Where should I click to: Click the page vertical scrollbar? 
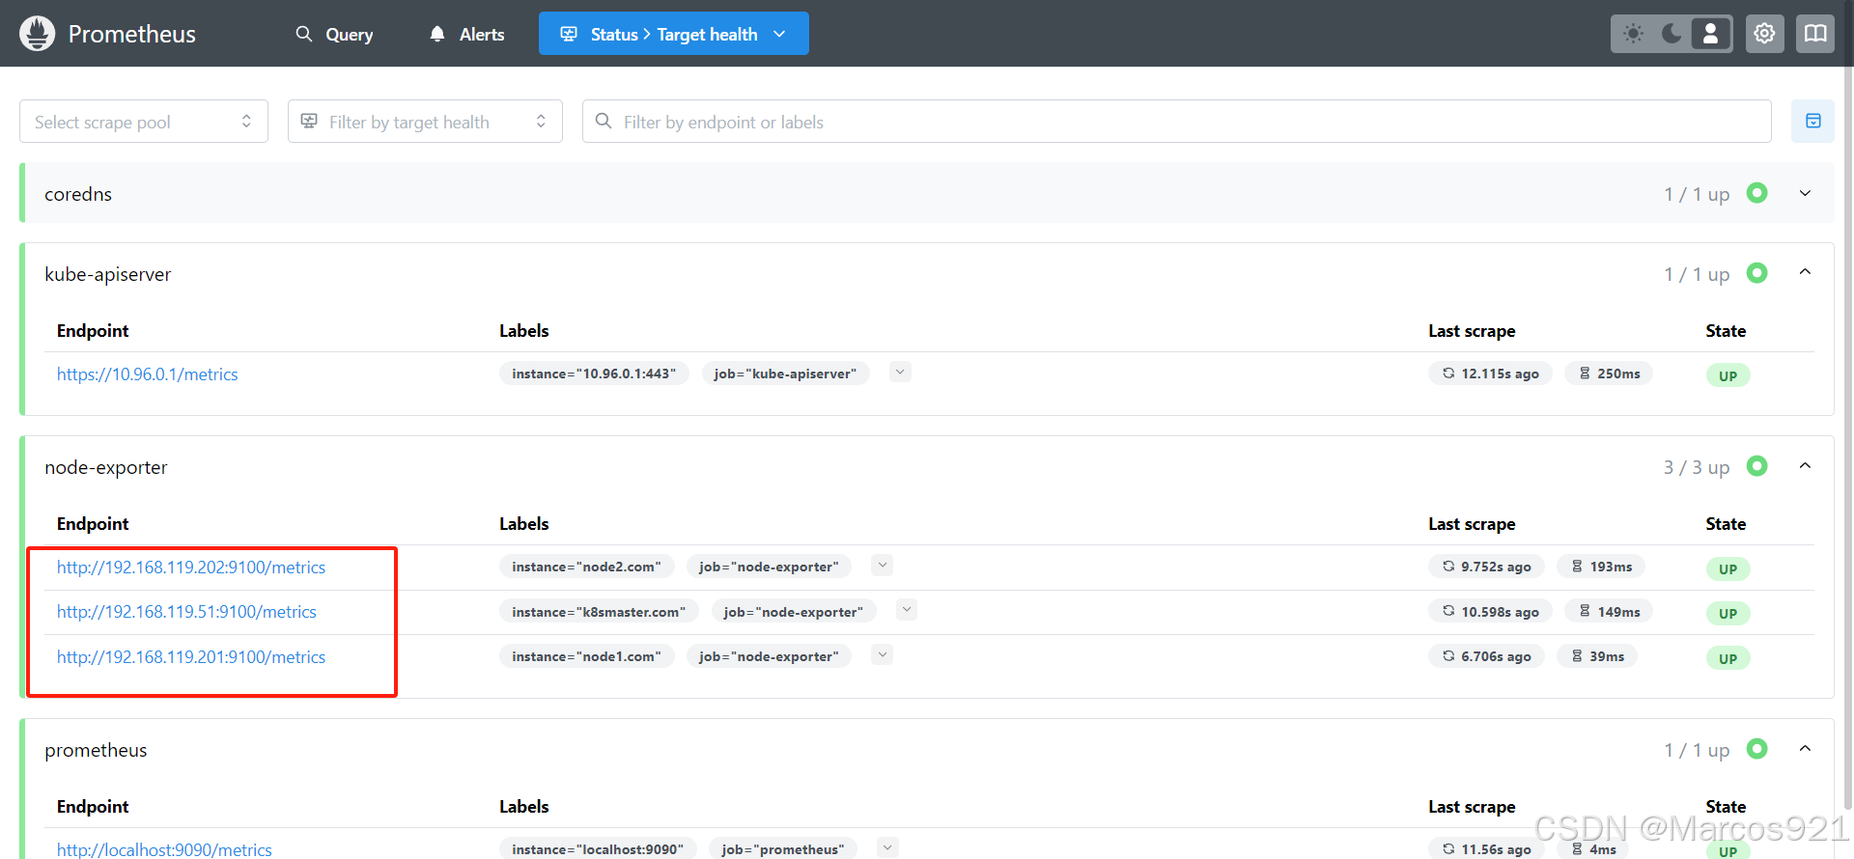pos(1848,437)
